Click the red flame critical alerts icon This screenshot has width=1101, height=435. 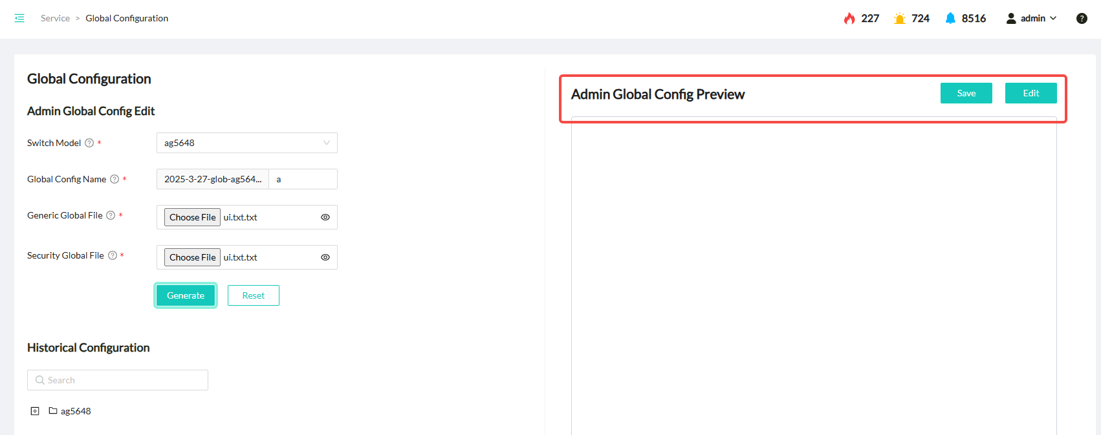click(x=849, y=18)
